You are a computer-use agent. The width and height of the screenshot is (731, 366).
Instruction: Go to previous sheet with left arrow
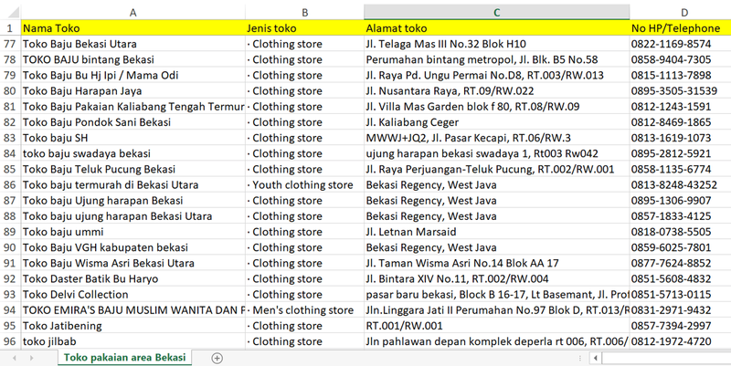coord(15,358)
